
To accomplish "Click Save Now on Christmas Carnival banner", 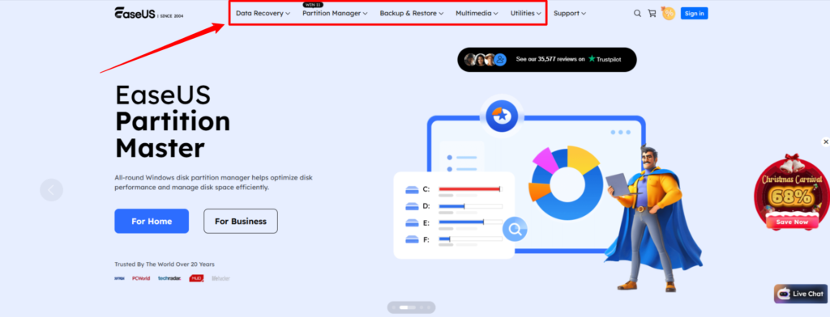I will coord(793,222).
